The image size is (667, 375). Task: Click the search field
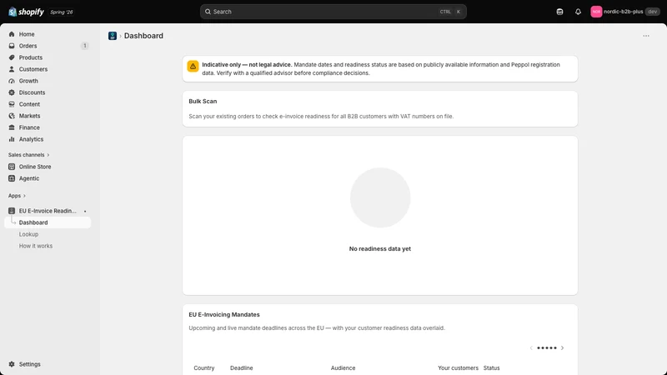(333, 12)
